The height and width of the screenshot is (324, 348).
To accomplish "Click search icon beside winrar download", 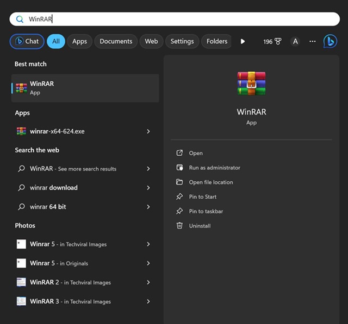I will tap(21, 188).
